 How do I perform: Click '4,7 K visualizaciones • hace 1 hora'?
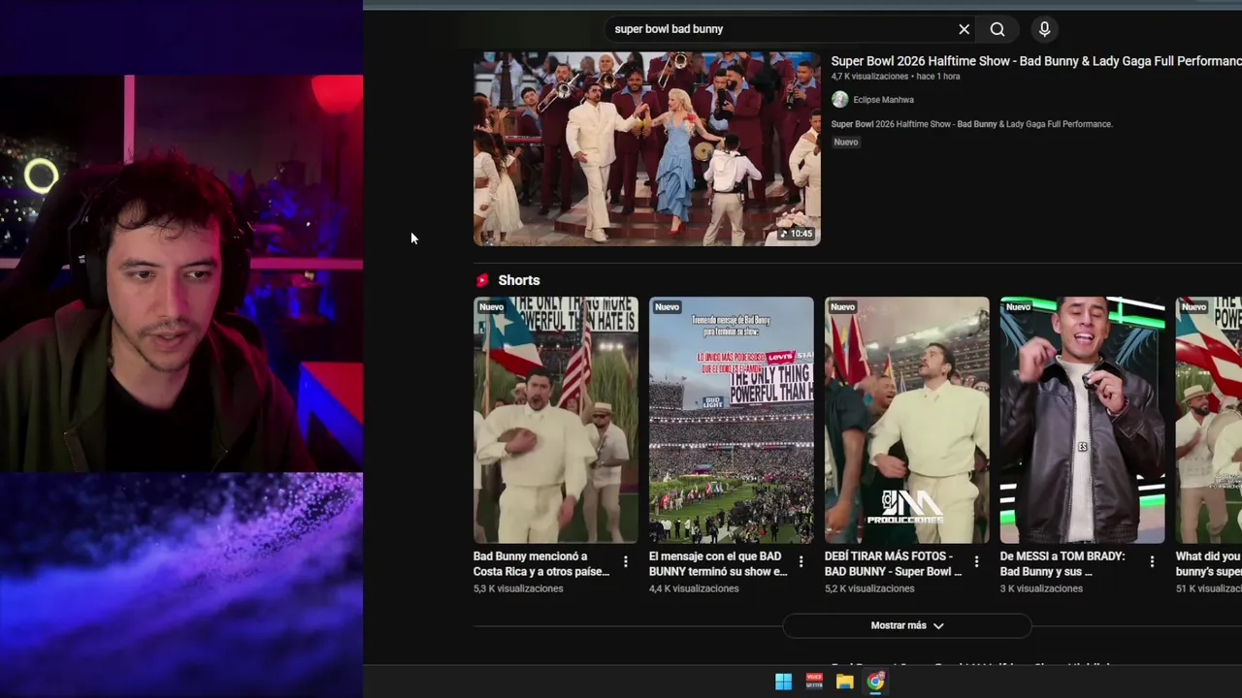[896, 77]
